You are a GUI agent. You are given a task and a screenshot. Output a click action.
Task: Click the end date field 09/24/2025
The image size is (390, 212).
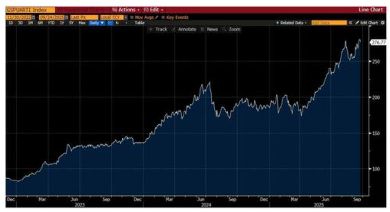(52, 17)
